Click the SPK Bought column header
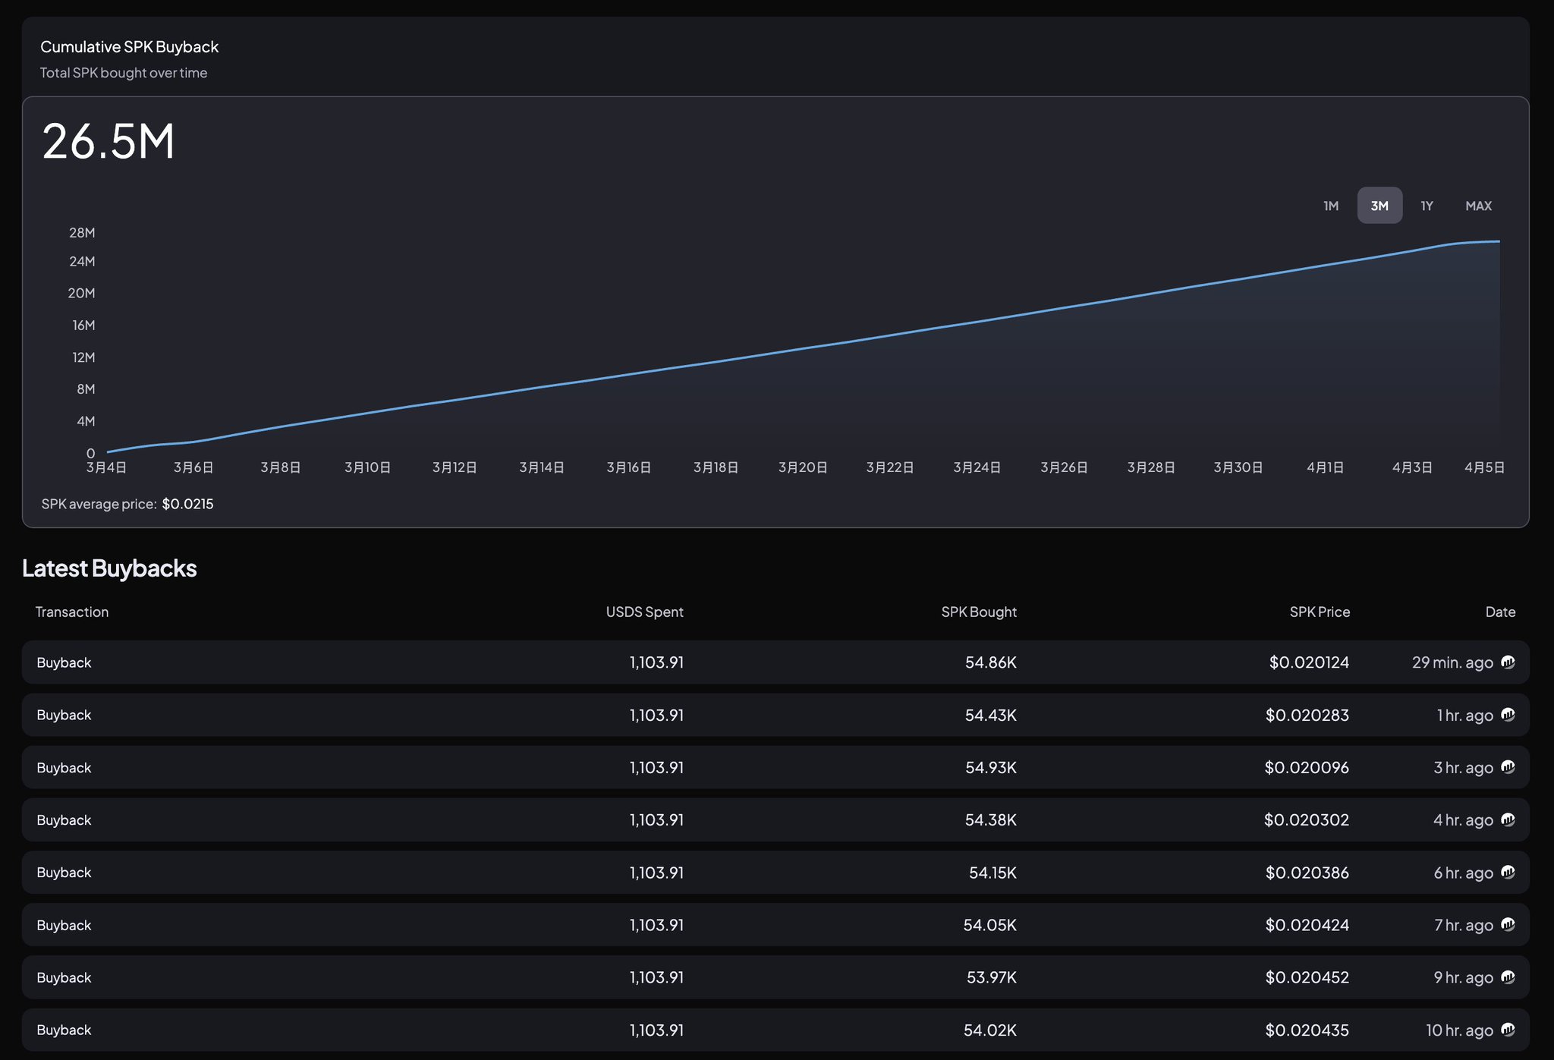1554x1060 pixels. pos(978,612)
